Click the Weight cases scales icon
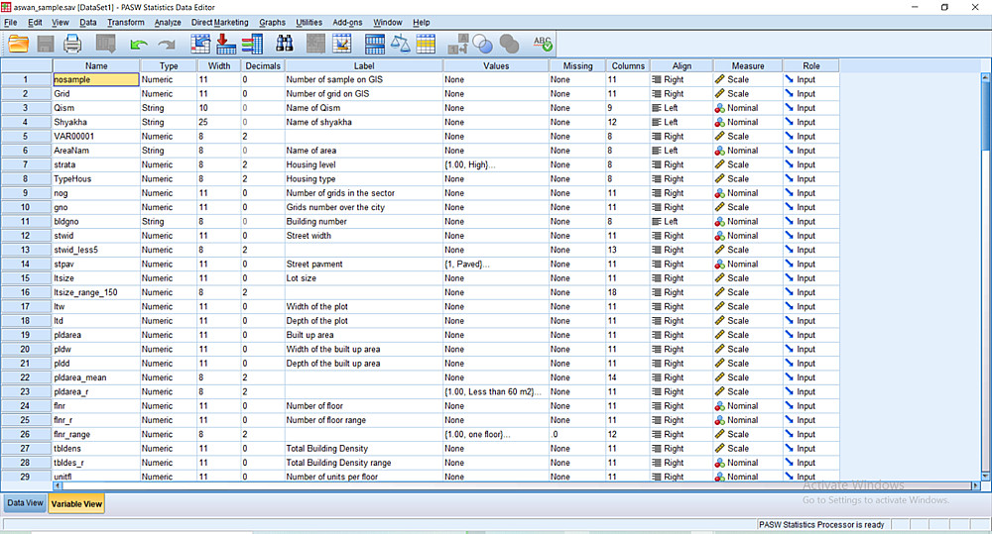The width and height of the screenshot is (992, 534). click(x=400, y=44)
